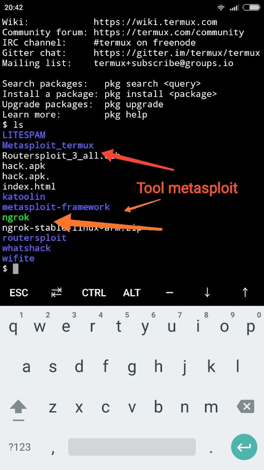
Task: Tap the up arrow key
Action: click(245, 292)
